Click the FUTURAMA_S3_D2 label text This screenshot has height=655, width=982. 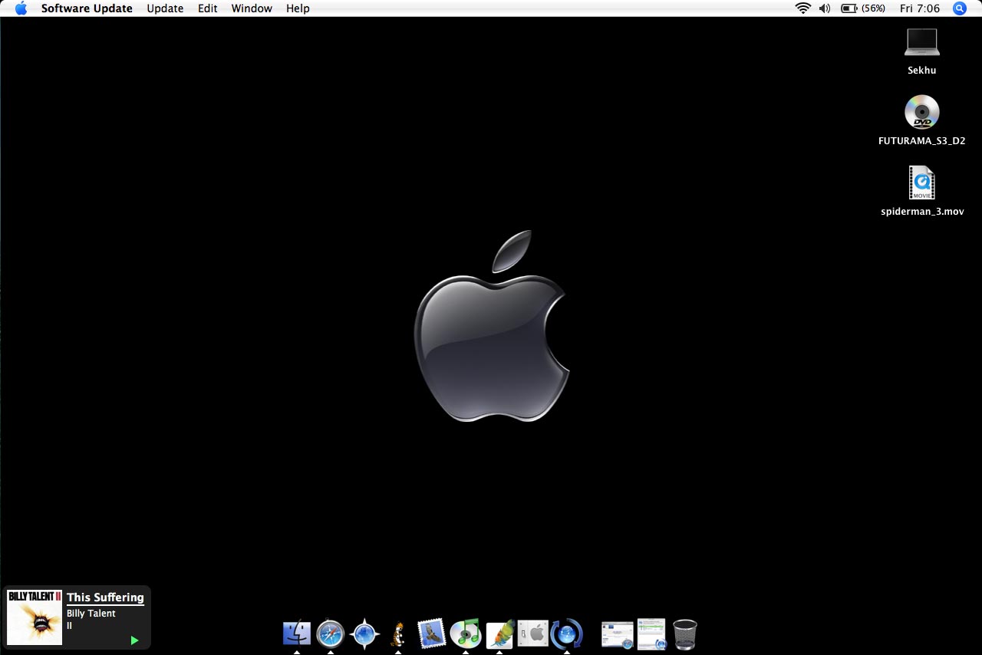tap(921, 141)
